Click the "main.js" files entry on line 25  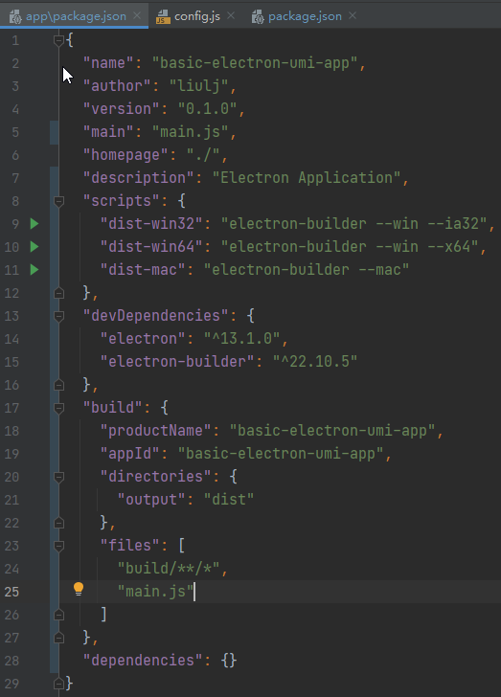pyautogui.click(x=156, y=592)
